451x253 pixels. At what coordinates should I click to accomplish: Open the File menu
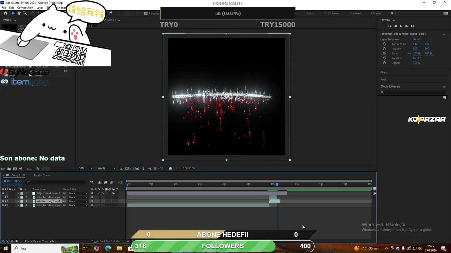[4, 8]
